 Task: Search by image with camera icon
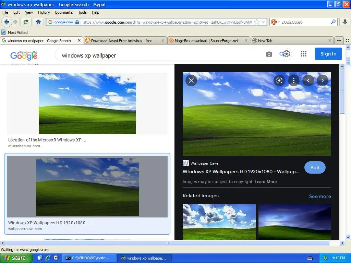pyautogui.click(x=269, y=54)
